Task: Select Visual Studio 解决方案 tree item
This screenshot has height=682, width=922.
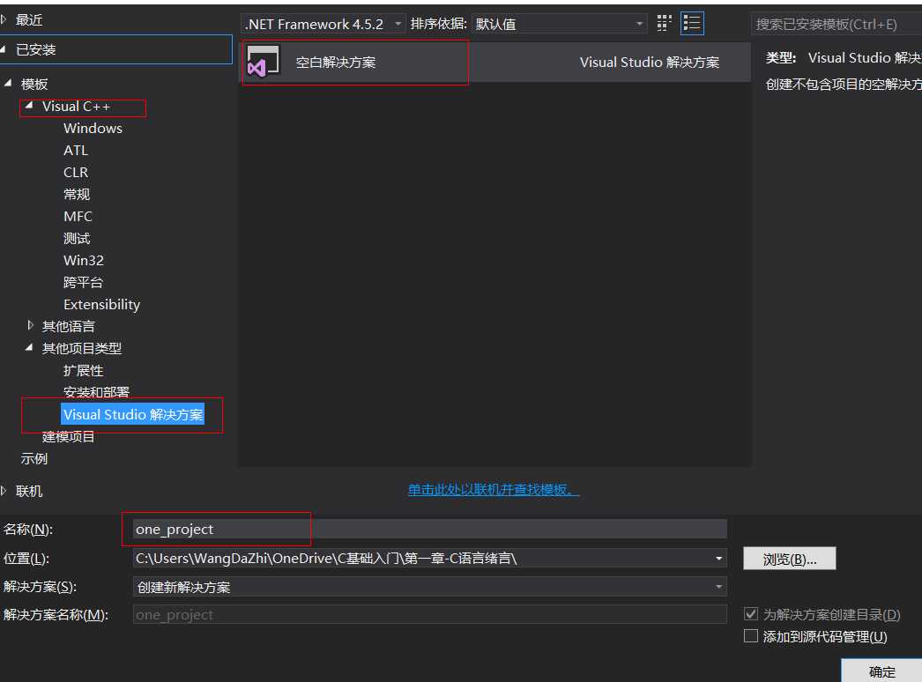Action: 133,414
